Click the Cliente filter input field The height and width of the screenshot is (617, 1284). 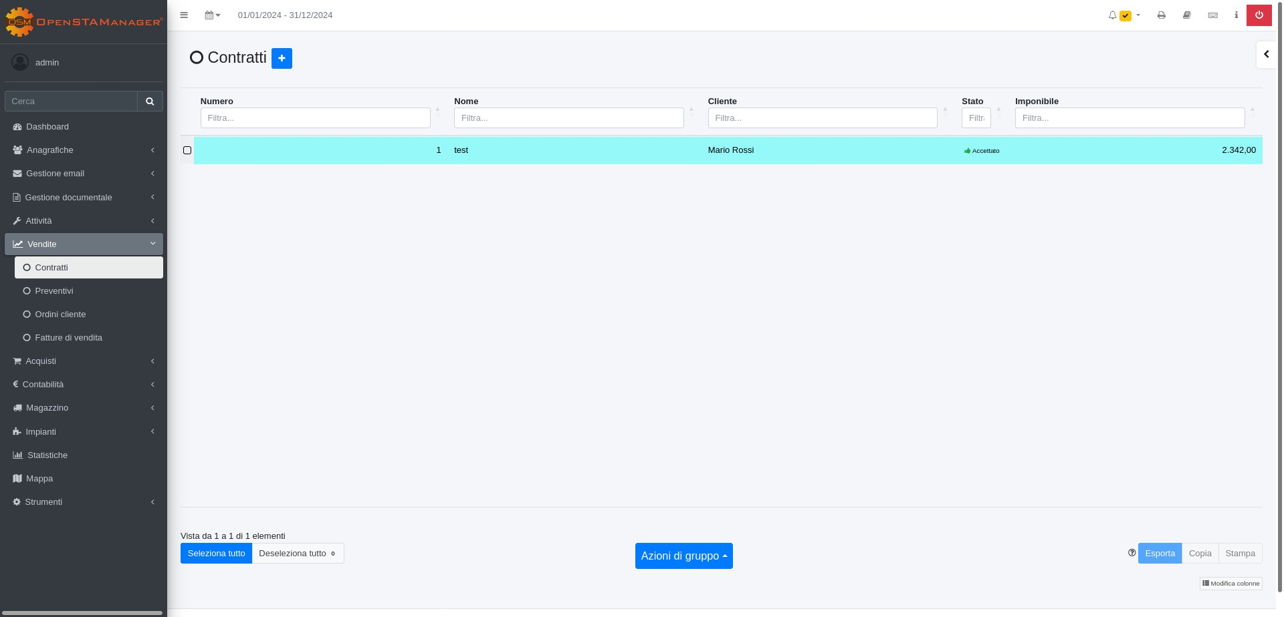(822, 118)
